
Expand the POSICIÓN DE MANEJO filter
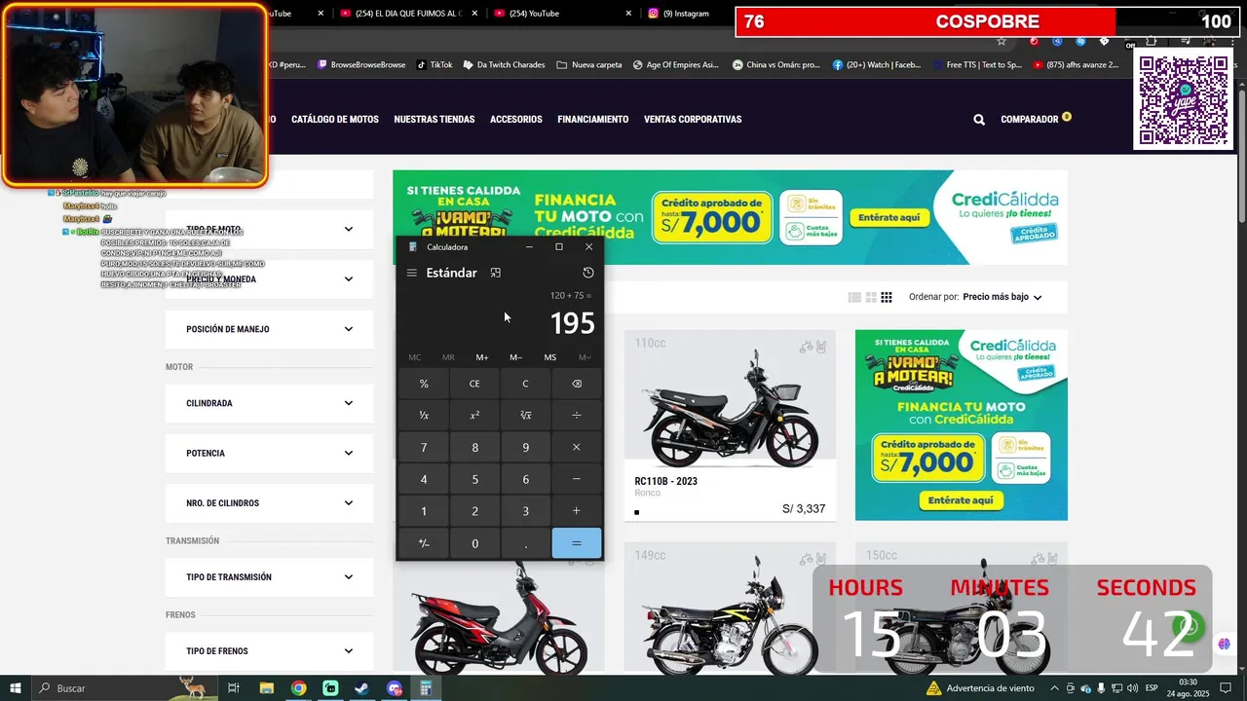click(270, 329)
